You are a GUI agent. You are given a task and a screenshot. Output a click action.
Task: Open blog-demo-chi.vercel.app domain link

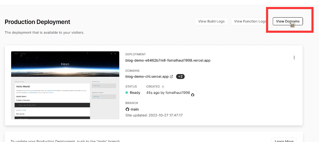(x=147, y=76)
